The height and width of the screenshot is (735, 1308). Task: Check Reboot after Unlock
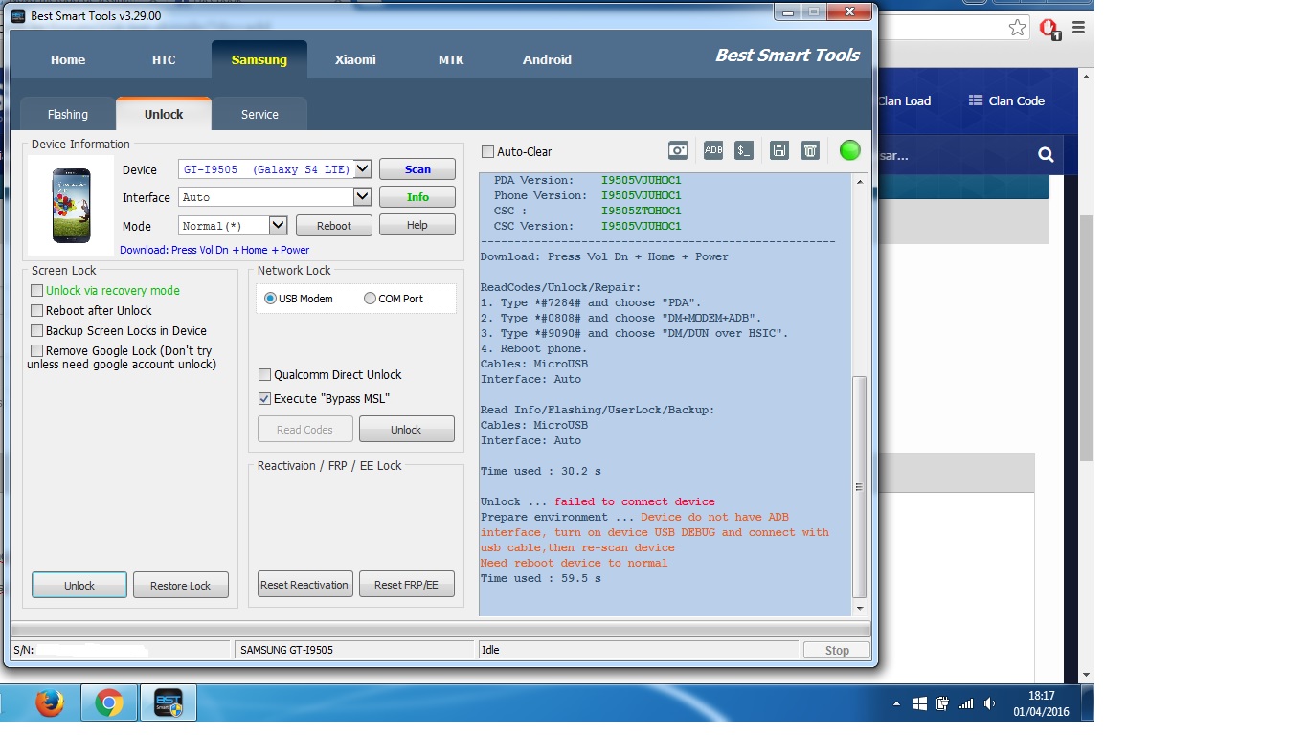(x=37, y=310)
